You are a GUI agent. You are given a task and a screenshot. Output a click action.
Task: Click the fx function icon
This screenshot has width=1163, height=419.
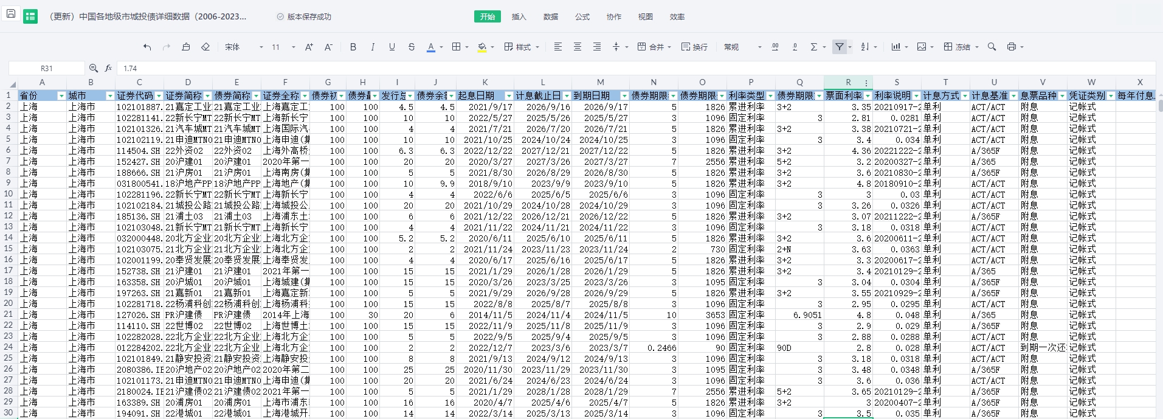click(108, 68)
